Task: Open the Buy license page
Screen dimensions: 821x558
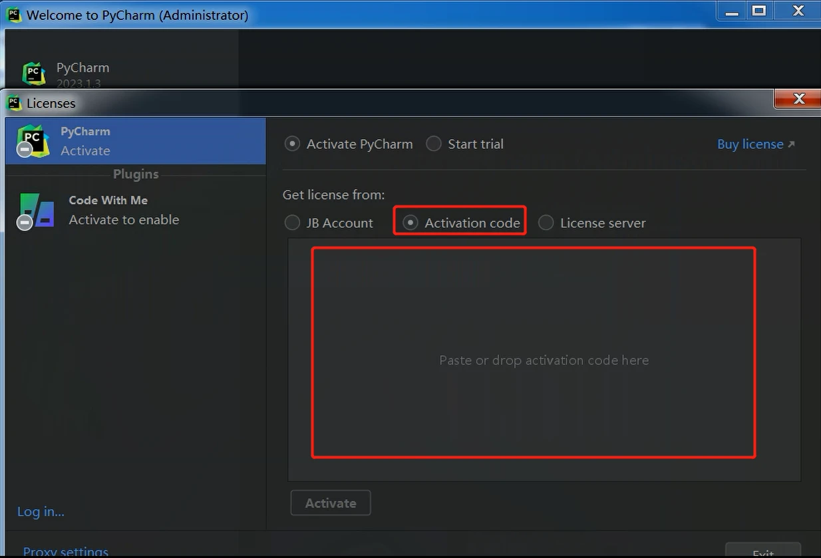Action: pyautogui.click(x=750, y=144)
